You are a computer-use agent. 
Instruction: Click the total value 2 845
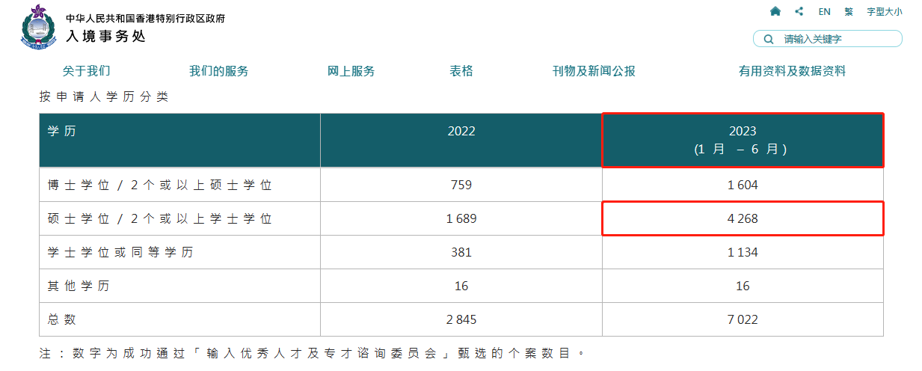[461, 320]
